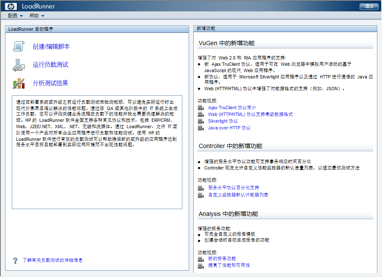Click the video icon beside 提高了性能和可用性
382x277 pixels.
201,266
